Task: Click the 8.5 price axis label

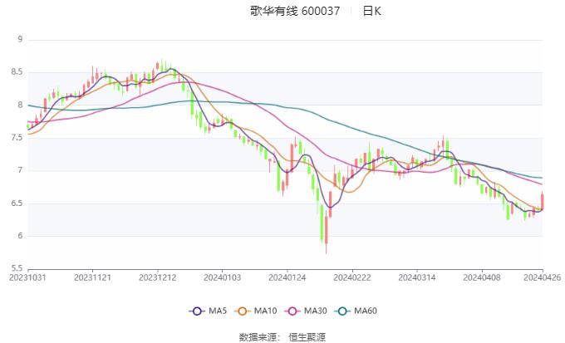Action: pos(16,72)
